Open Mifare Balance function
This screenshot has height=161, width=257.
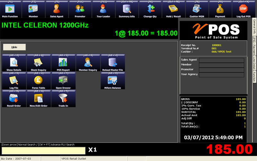pos(113,80)
